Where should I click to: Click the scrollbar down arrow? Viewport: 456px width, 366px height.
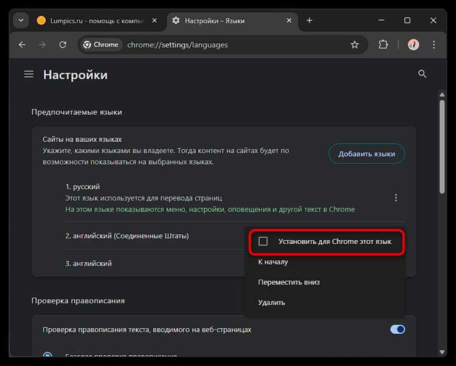pos(442,352)
